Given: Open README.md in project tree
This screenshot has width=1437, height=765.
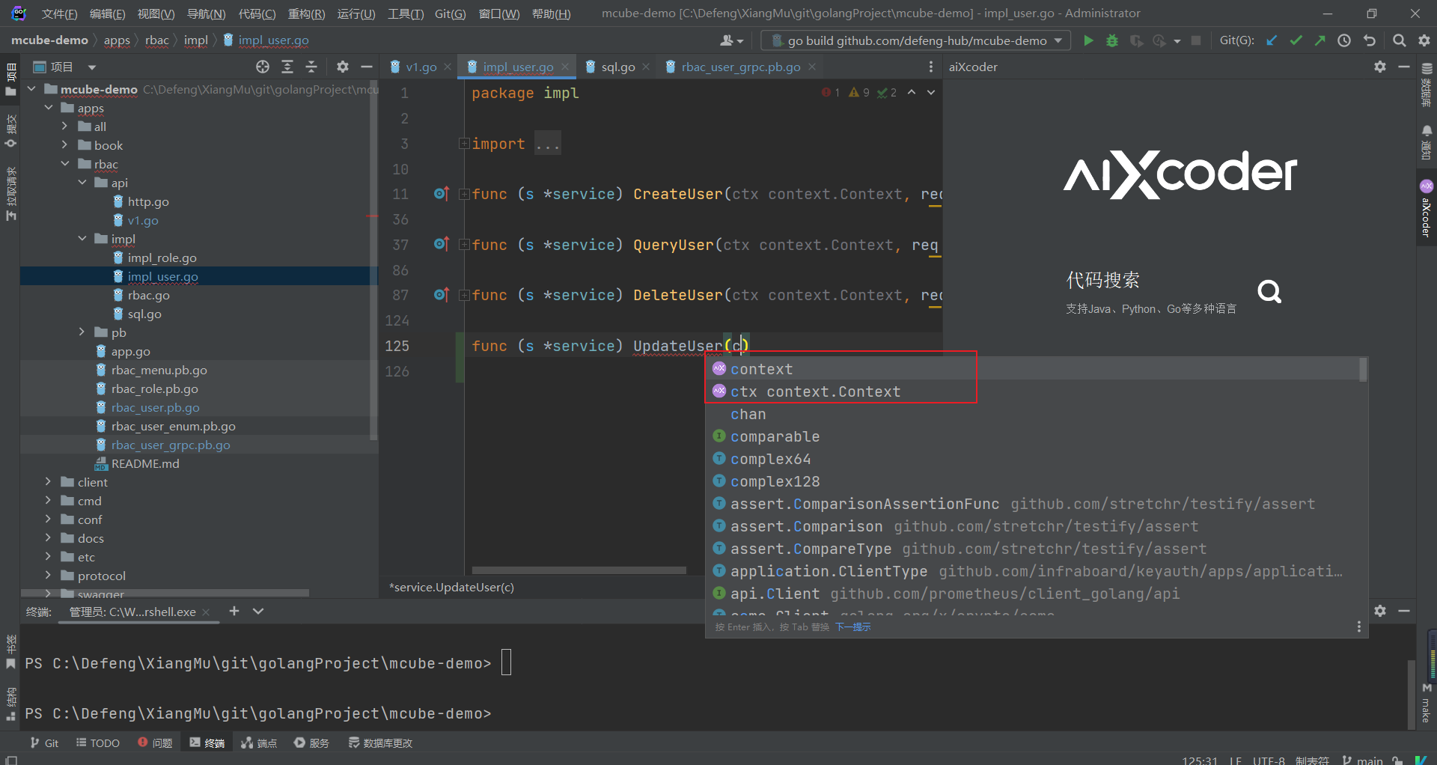Looking at the screenshot, I should click(x=144, y=463).
